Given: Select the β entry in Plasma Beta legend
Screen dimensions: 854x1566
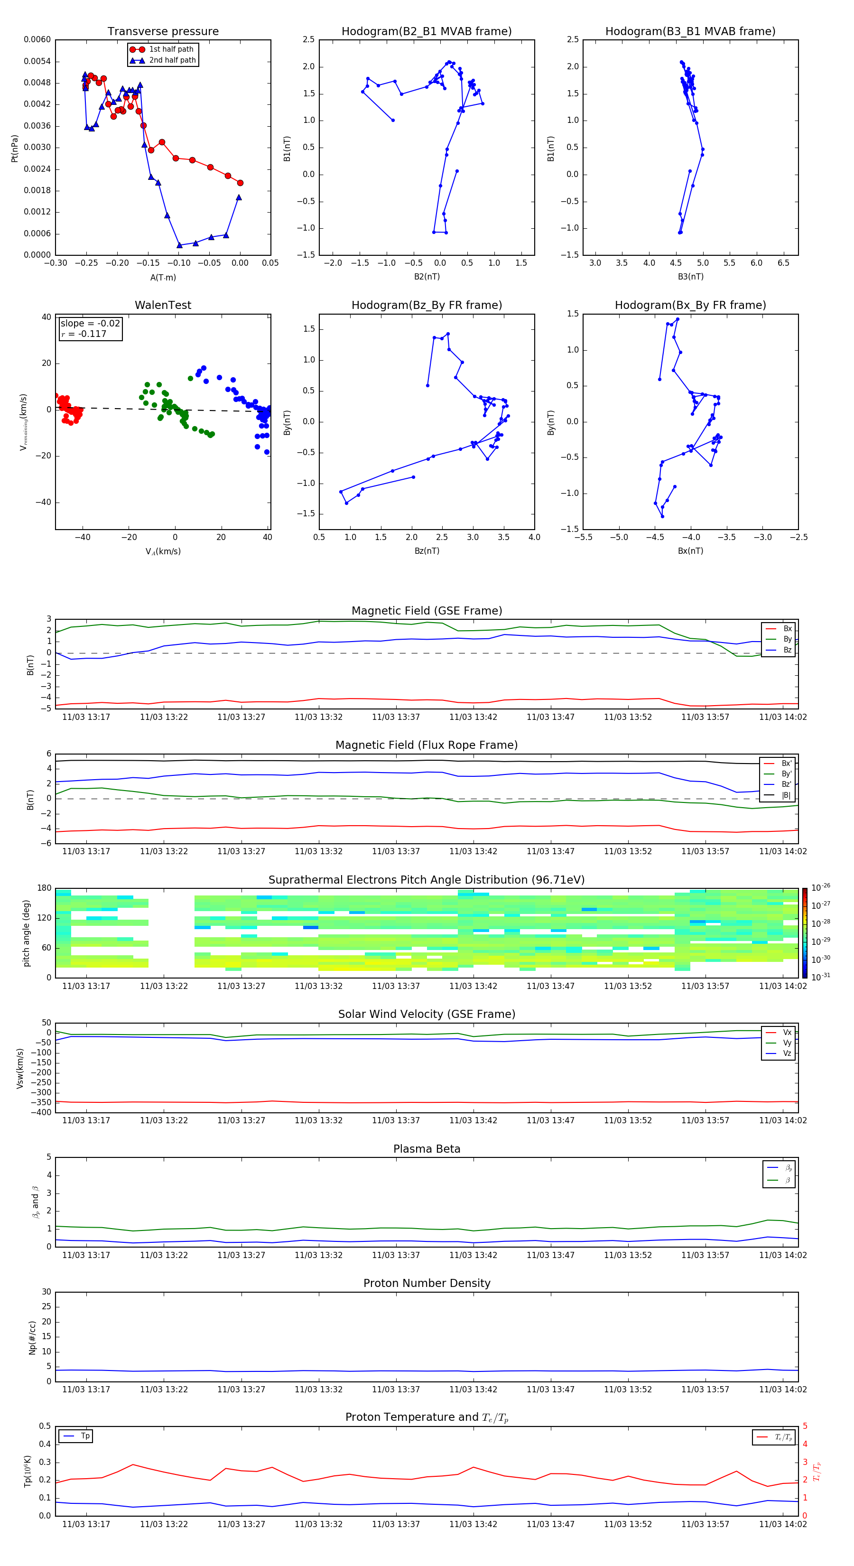Looking at the screenshot, I should click(779, 1180).
